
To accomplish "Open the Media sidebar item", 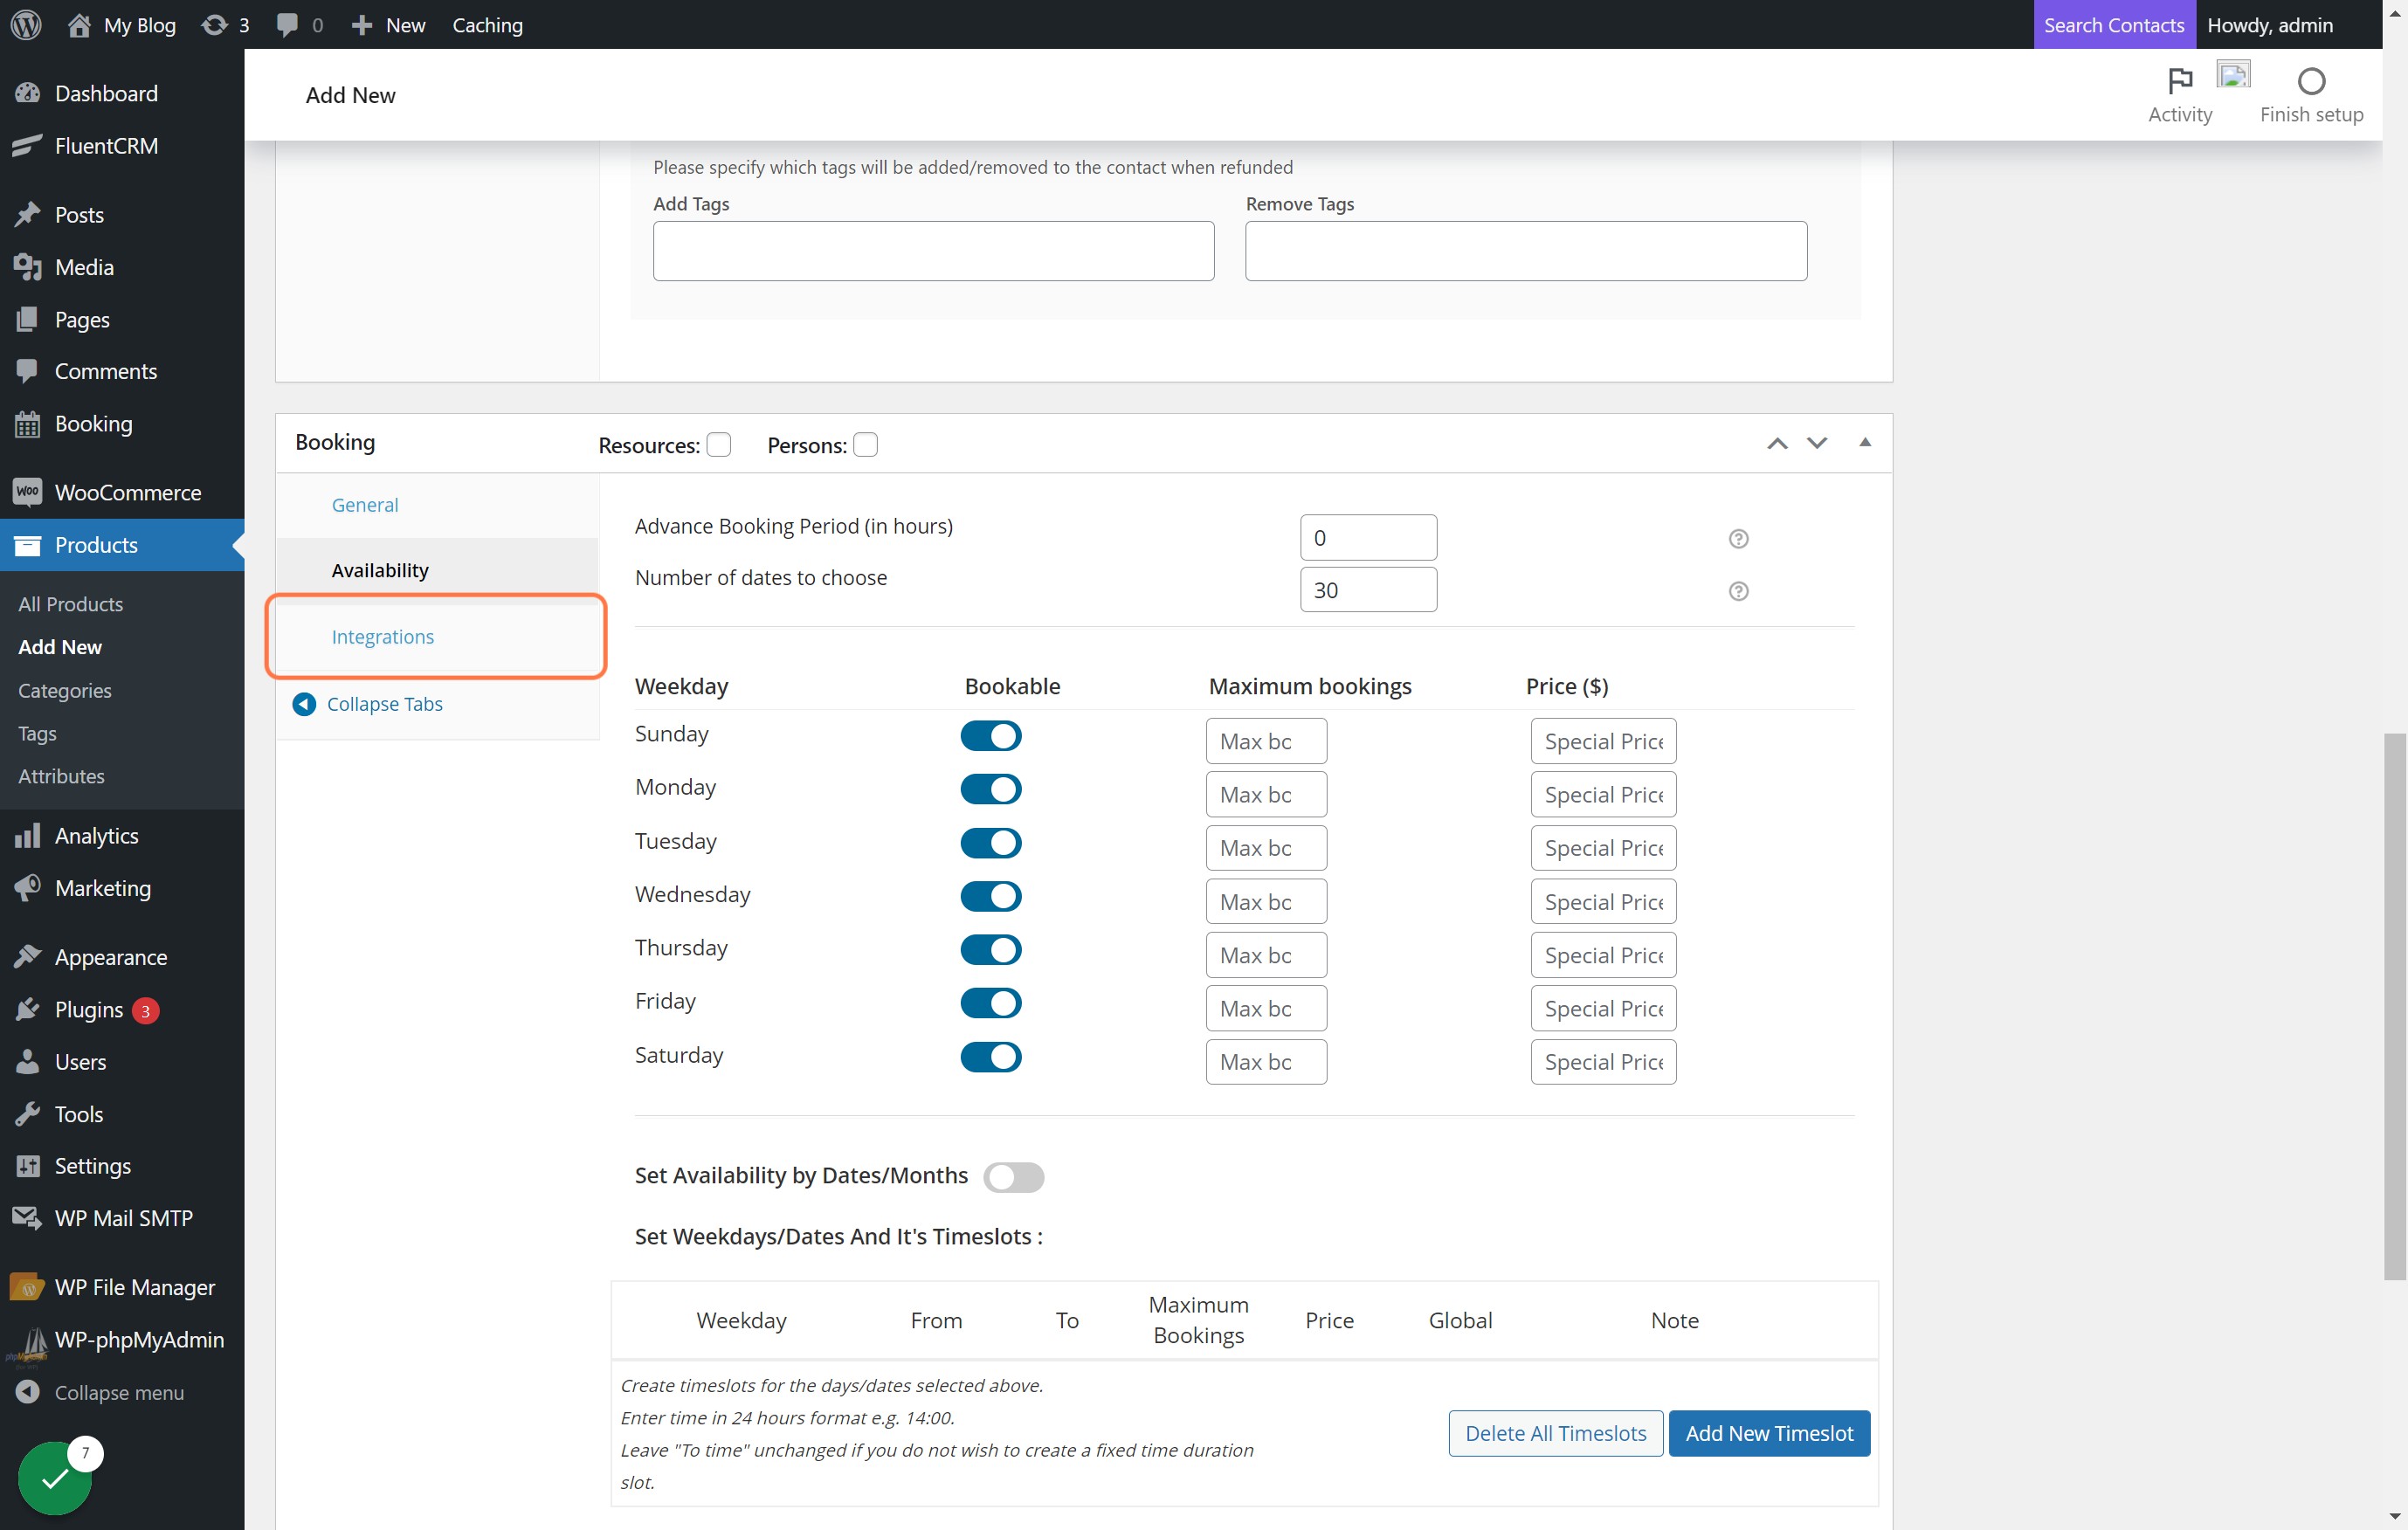I will (122, 267).
